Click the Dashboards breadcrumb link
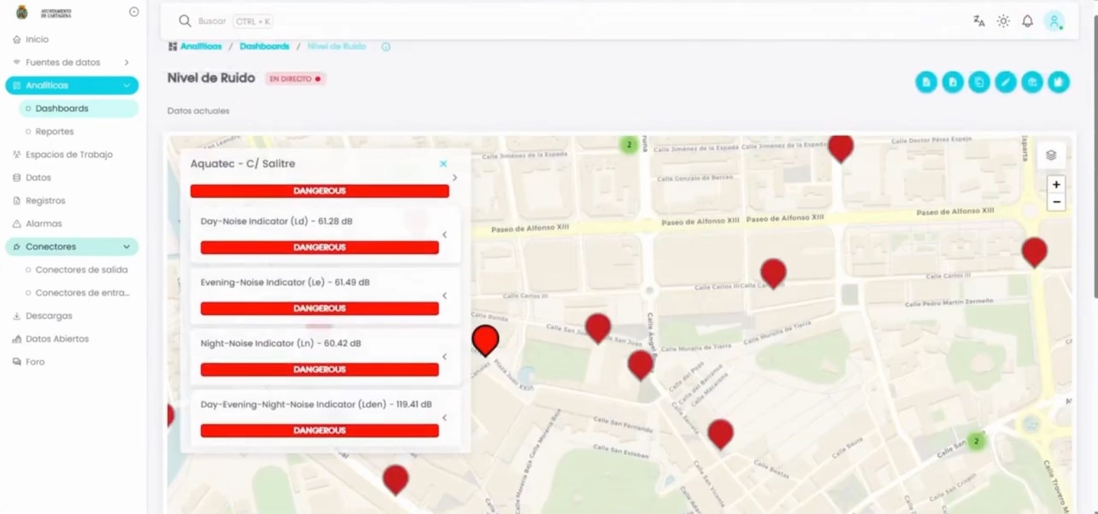This screenshot has height=514, width=1098. coord(264,46)
